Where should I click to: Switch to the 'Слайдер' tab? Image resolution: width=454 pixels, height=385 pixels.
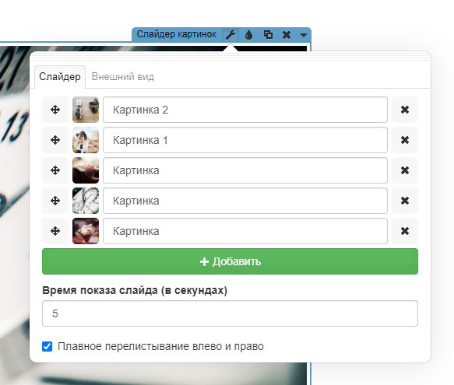(60, 77)
